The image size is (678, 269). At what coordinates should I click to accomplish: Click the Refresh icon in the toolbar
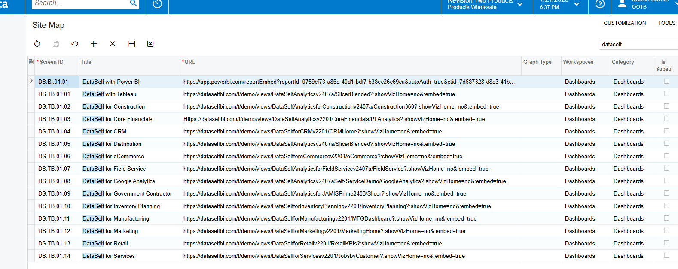pyautogui.click(x=37, y=44)
